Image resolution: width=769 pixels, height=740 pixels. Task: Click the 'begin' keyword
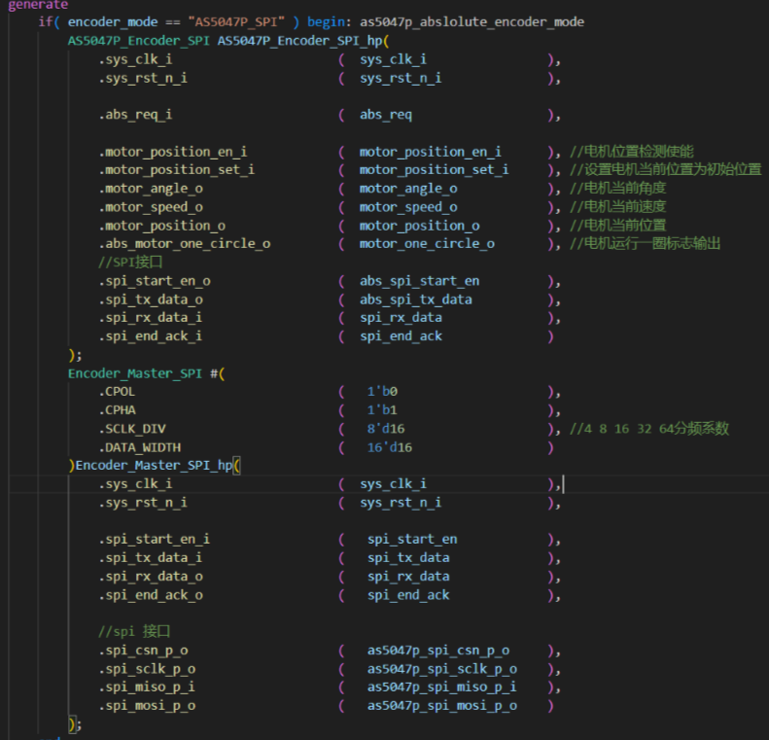tap(326, 22)
